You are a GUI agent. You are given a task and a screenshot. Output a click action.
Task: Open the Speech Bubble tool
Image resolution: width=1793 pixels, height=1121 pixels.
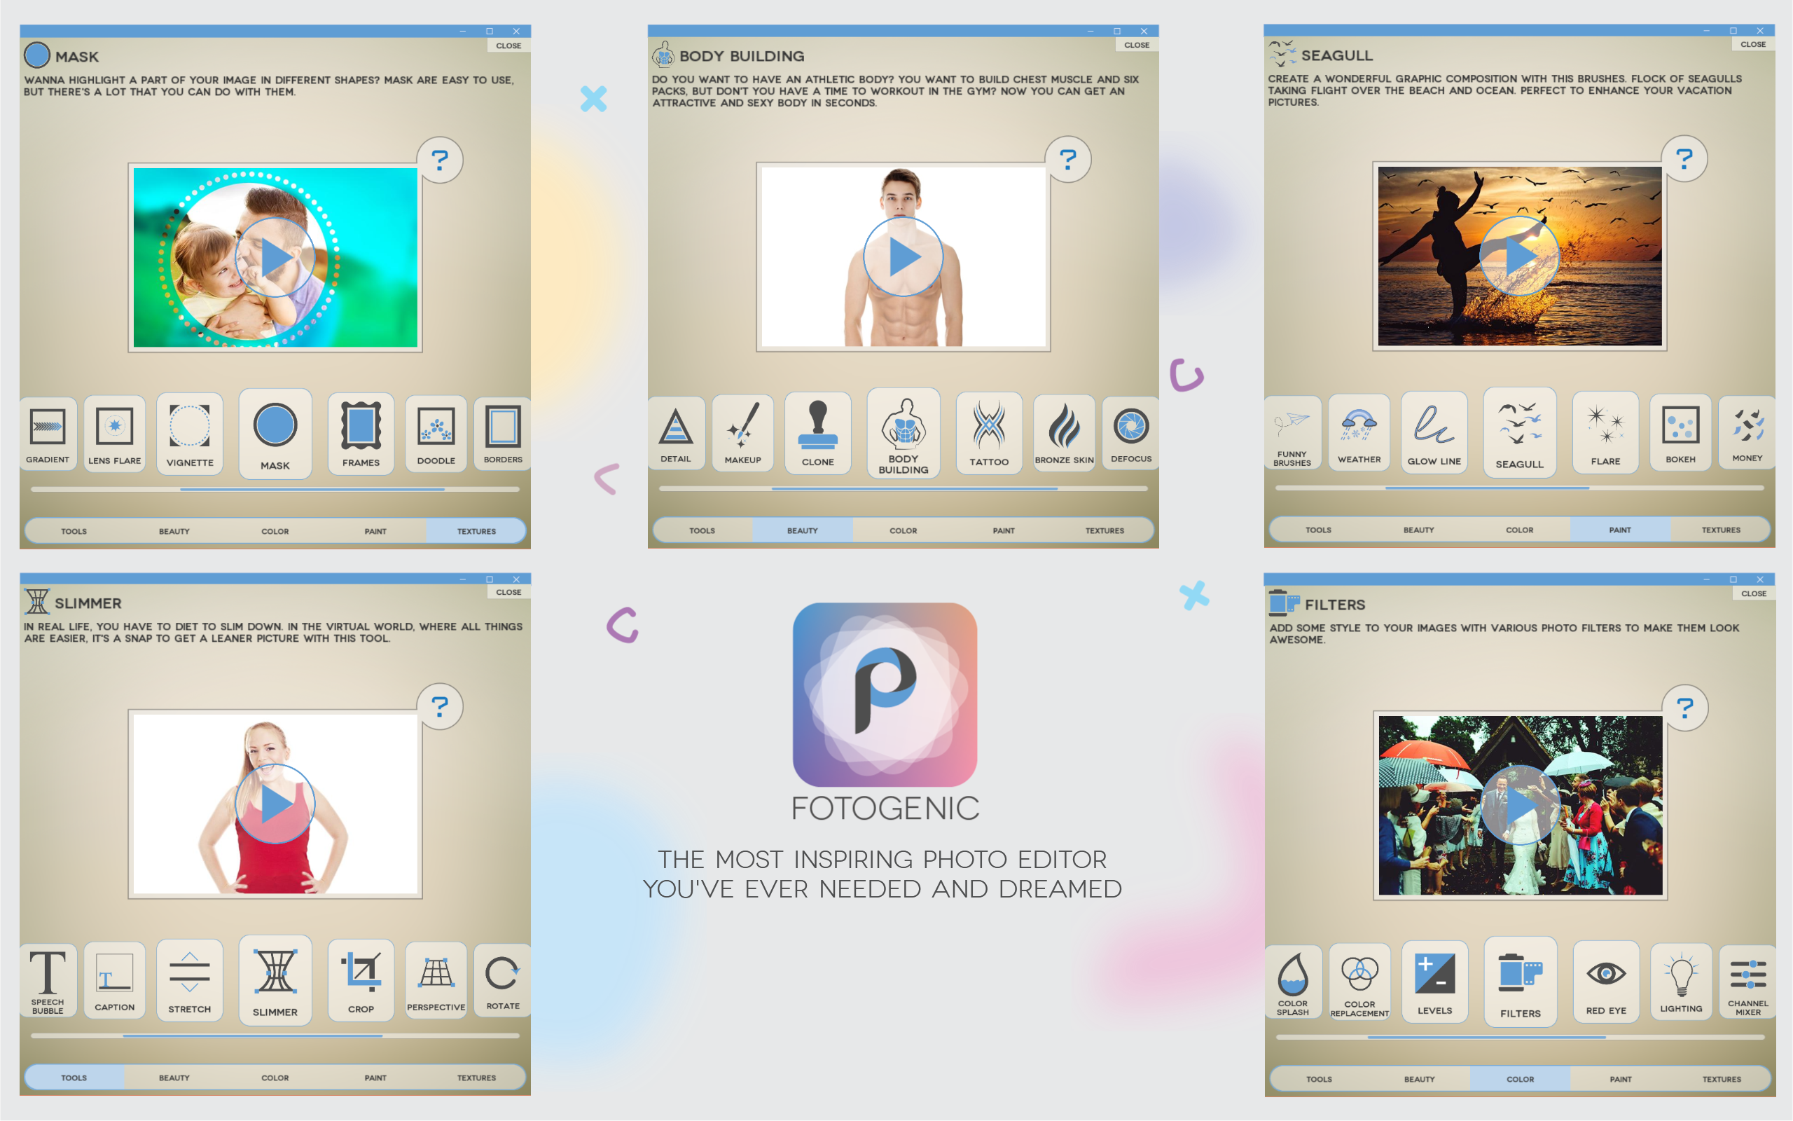click(48, 980)
